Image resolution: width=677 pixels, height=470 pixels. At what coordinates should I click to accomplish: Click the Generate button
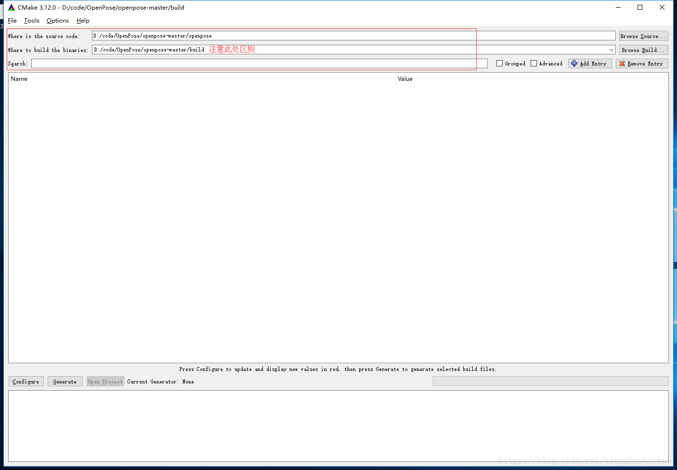[65, 381]
